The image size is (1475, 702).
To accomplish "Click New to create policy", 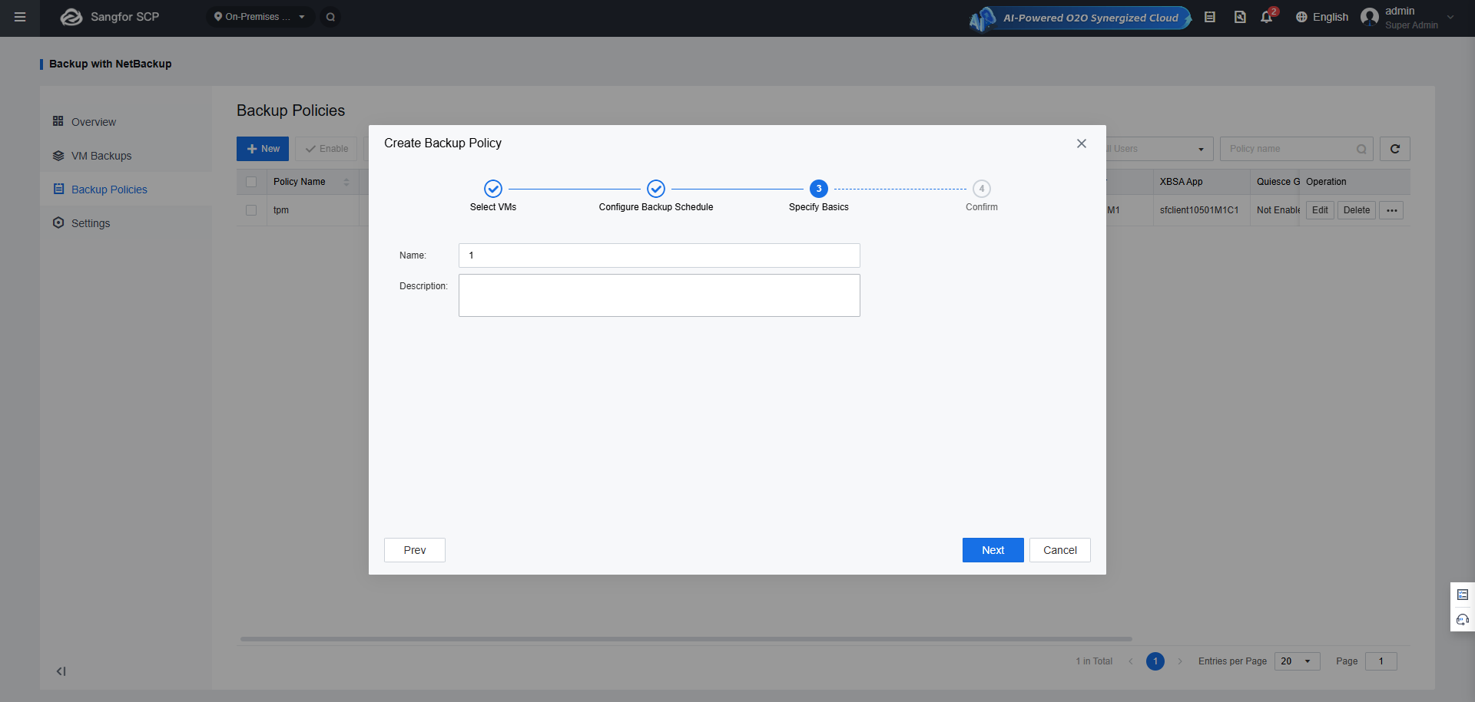I will click(x=263, y=149).
